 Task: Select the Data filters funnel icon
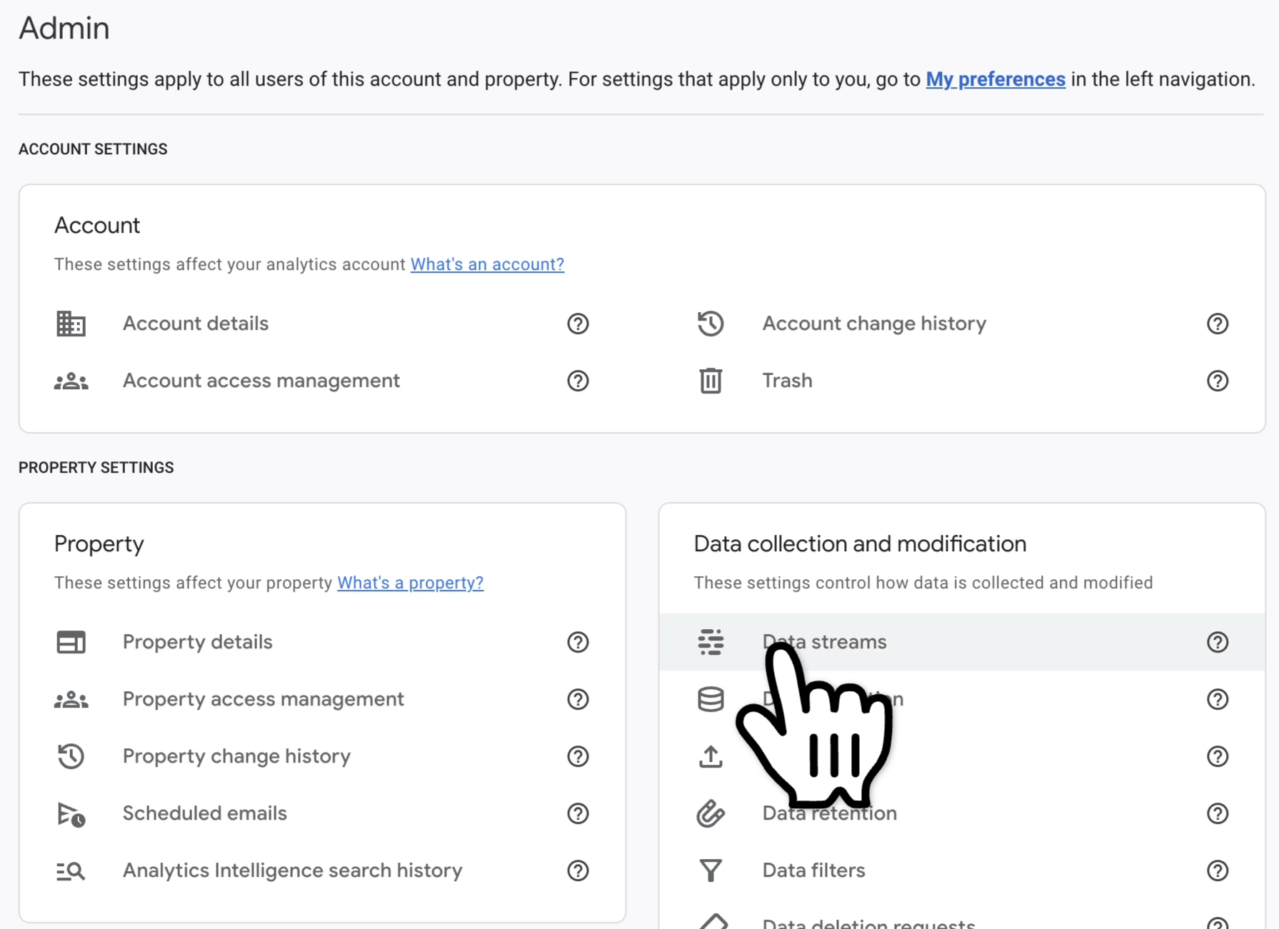coord(710,870)
